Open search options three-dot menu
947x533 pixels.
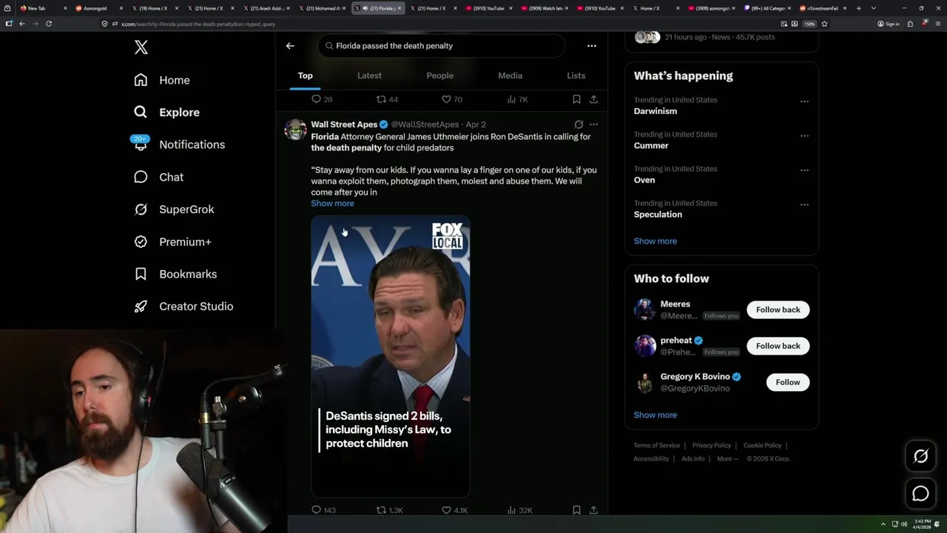coord(591,46)
